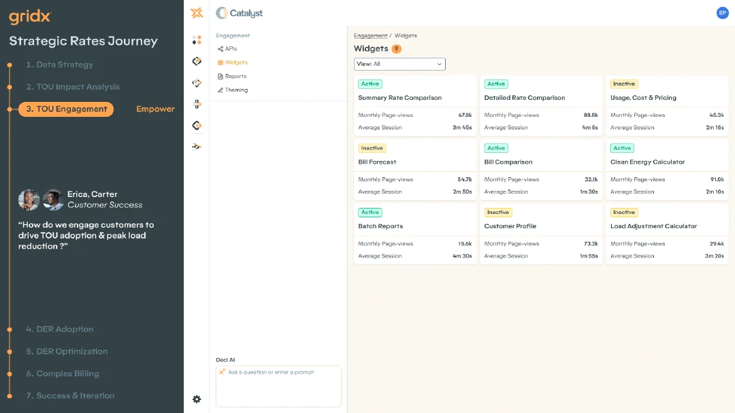Select the fifth sidebar engagement diamond icon
The image size is (735, 413).
pos(197,126)
